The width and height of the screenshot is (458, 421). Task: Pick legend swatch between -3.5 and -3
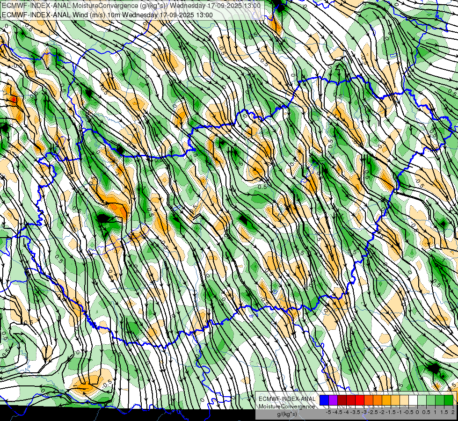pos(360,400)
